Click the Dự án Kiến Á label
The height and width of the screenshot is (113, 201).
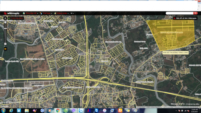[x=59, y=50]
